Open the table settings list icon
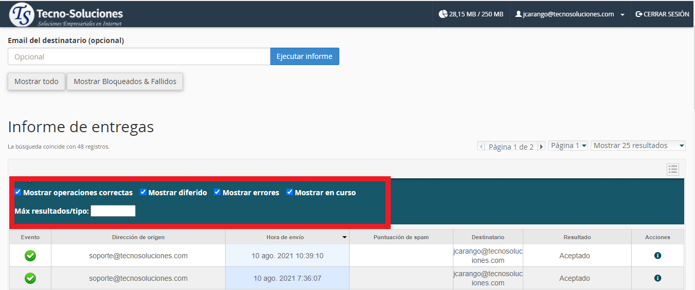This screenshot has height=290, width=695. (673, 169)
